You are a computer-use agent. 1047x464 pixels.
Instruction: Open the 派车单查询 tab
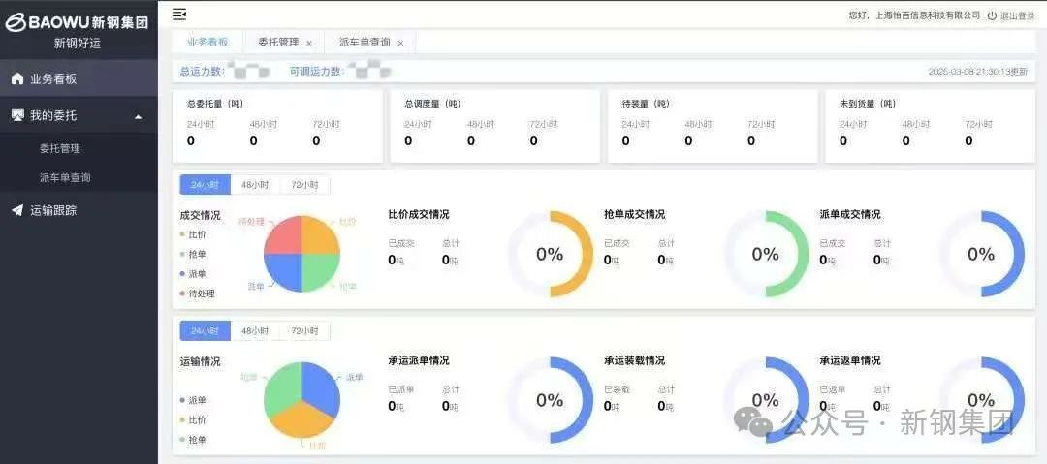click(365, 43)
